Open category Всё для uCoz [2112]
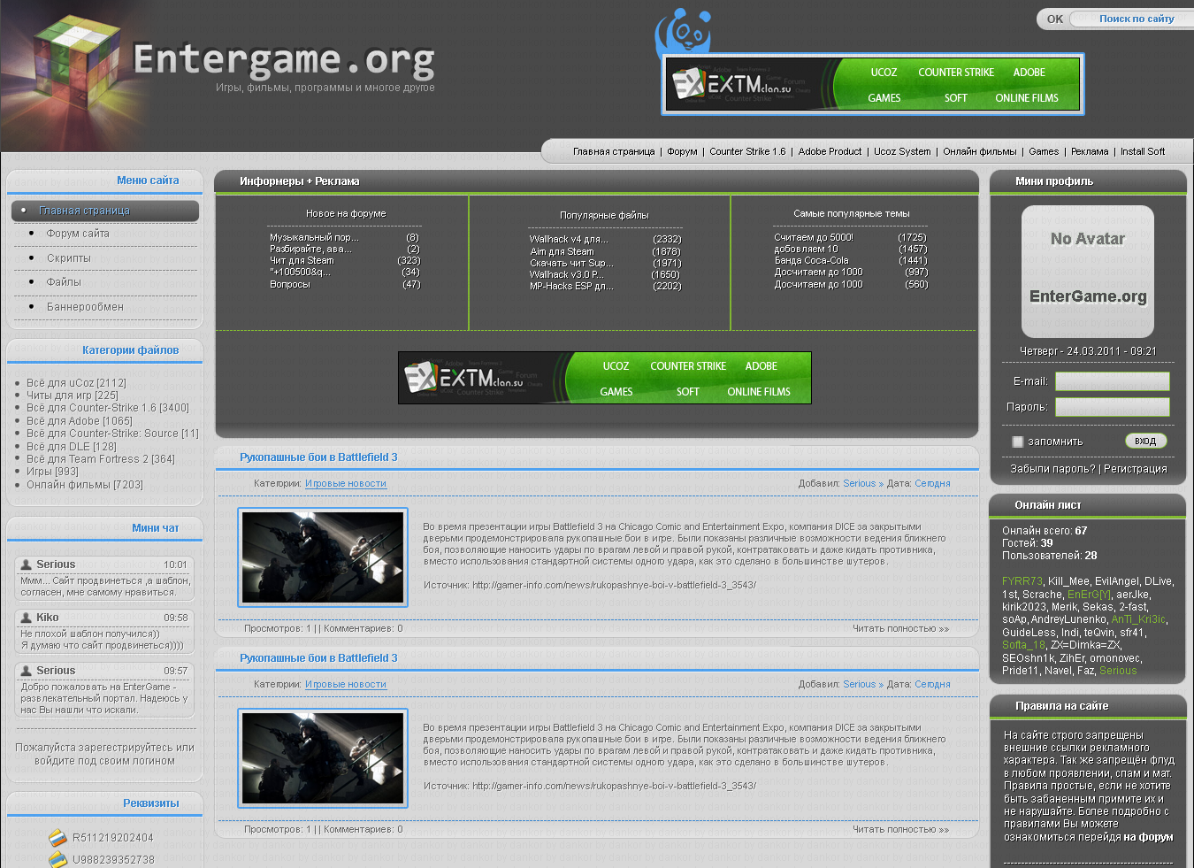The height and width of the screenshot is (868, 1194). (76, 383)
